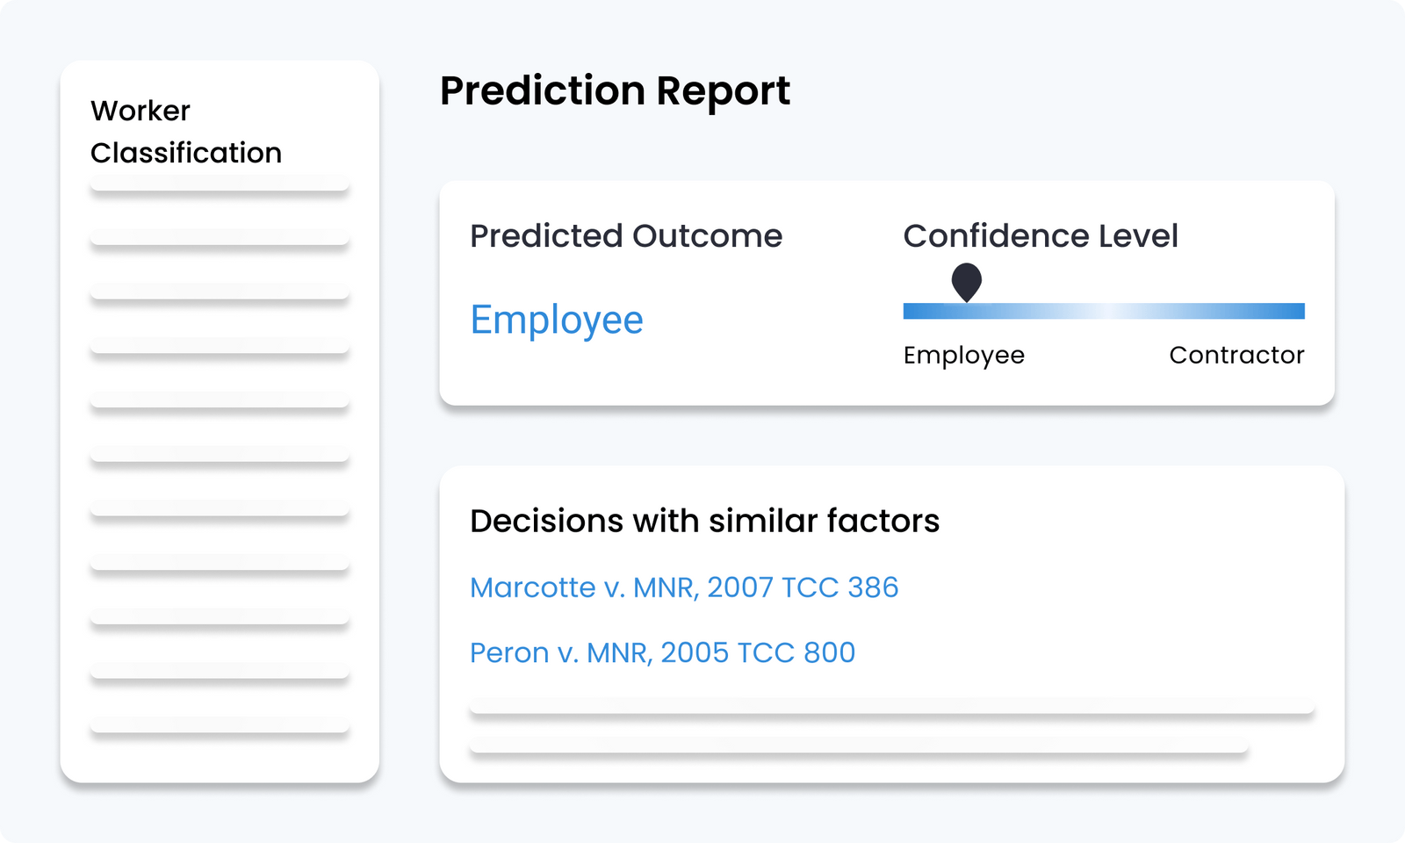The height and width of the screenshot is (843, 1405).
Task: Click the dark pin marker on confidence bar
Action: pos(966,282)
